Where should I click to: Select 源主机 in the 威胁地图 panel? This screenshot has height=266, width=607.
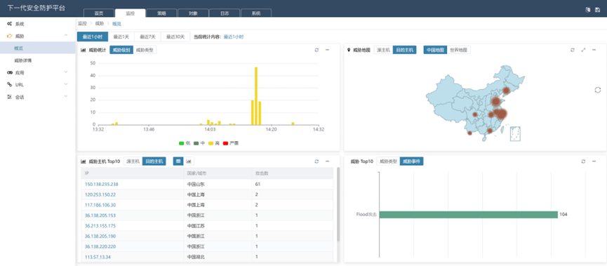(x=383, y=50)
